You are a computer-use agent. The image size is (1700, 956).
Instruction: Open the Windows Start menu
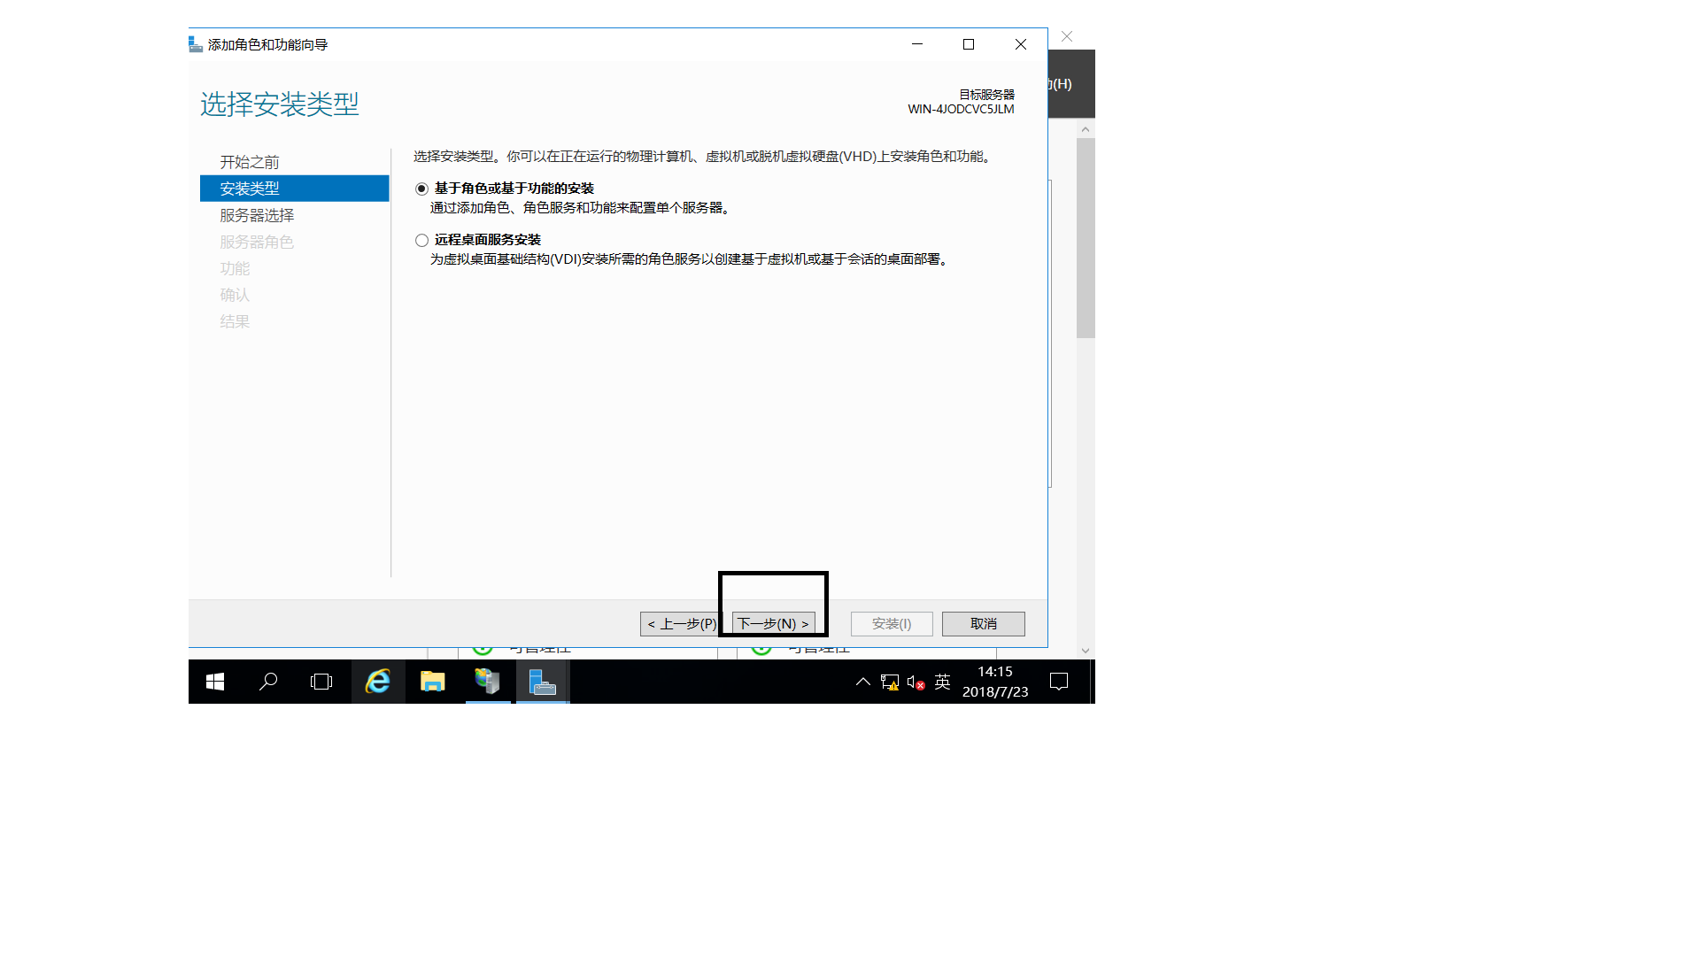pos(215,682)
